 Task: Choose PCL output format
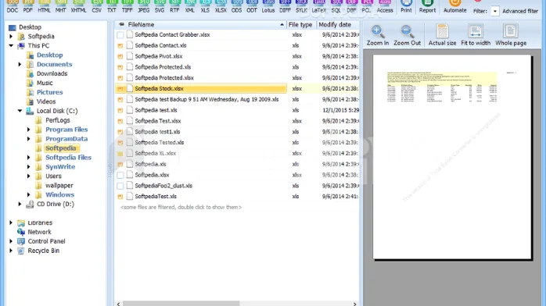pos(366,6)
